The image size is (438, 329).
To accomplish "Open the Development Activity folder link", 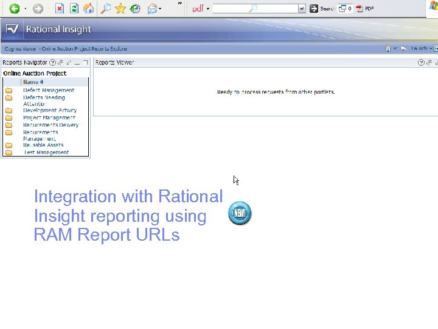I will tap(50, 110).
